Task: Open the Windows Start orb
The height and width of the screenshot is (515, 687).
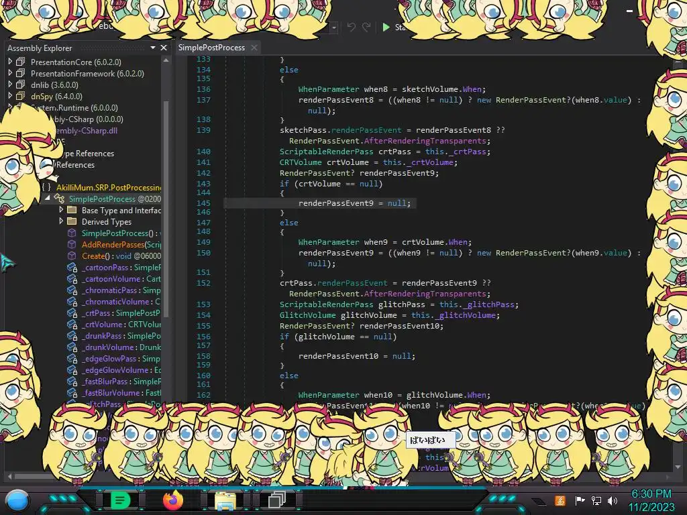Action: pyautogui.click(x=17, y=500)
